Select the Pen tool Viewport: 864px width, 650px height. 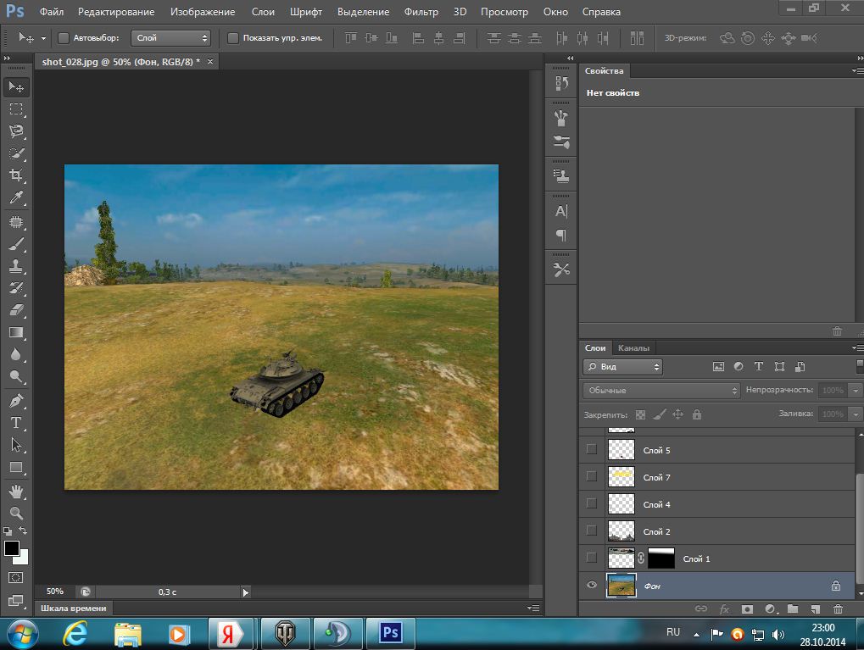click(16, 400)
